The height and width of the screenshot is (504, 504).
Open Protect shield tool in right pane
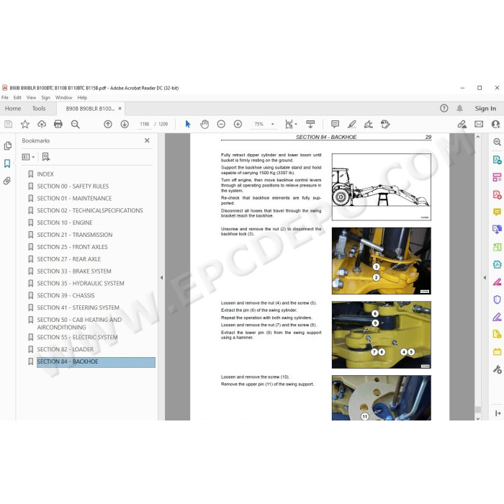click(497, 300)
